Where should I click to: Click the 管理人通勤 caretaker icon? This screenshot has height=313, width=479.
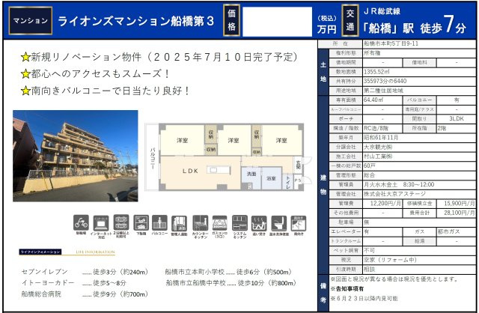tap(179, 224)
